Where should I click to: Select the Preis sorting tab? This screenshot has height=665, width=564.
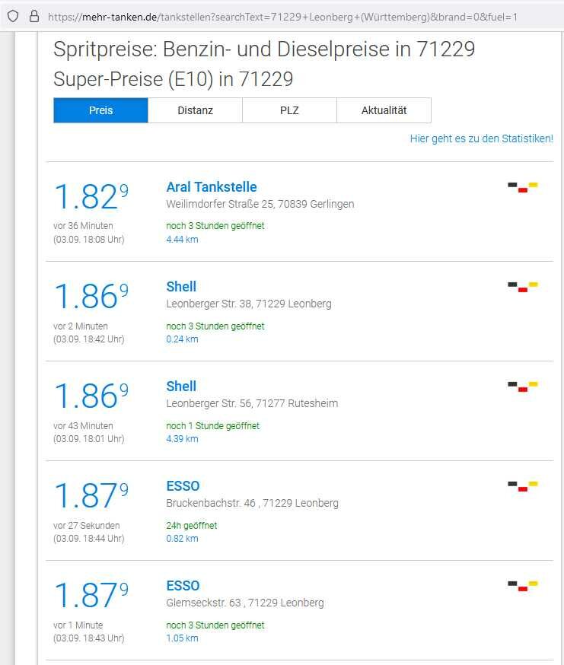pos(100,110)
